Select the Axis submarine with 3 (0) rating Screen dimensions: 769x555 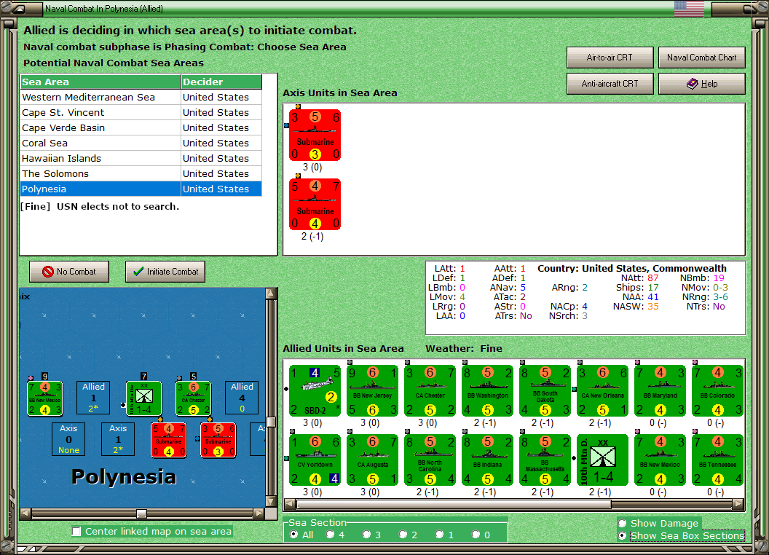[315, 135]
